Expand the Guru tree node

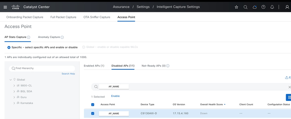point(14,97)
